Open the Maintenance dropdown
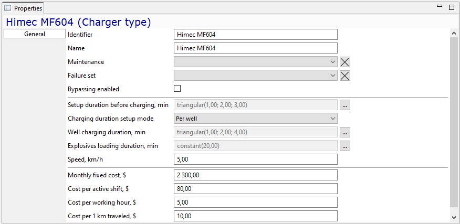This screenshot has width=460, height=224. pyautogui.click(x=256, y=62)
